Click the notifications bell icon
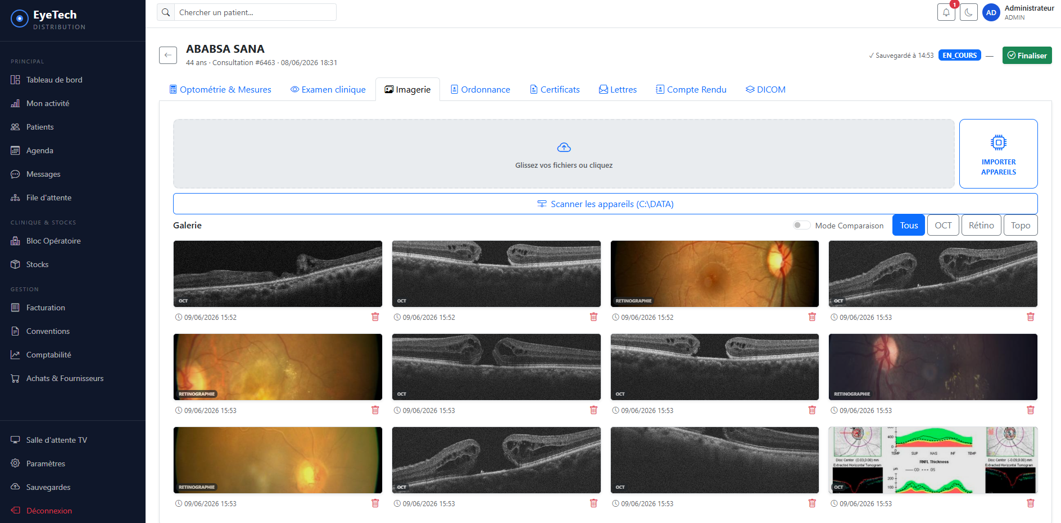This screenshot has width=1061, height=523. point(946,12)
